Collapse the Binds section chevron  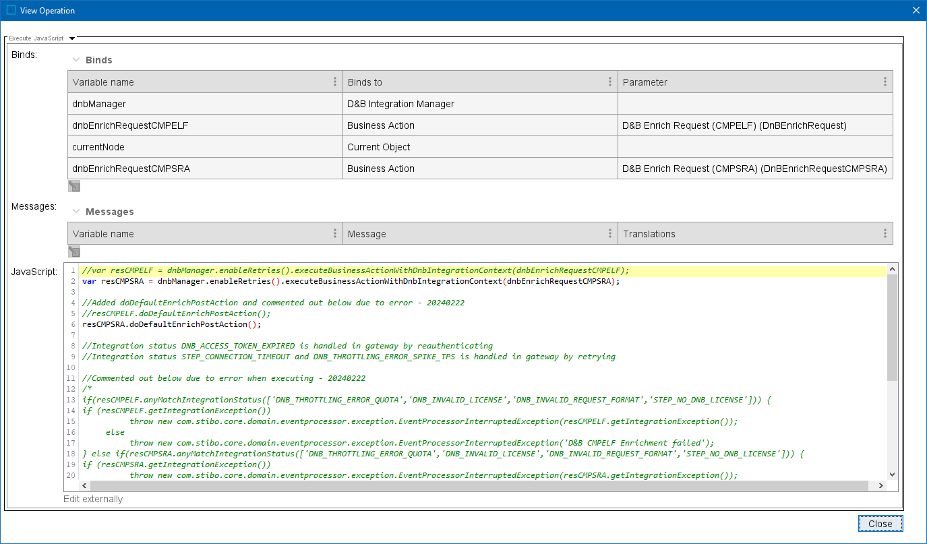pyautogui.click(x=76, y=60)
